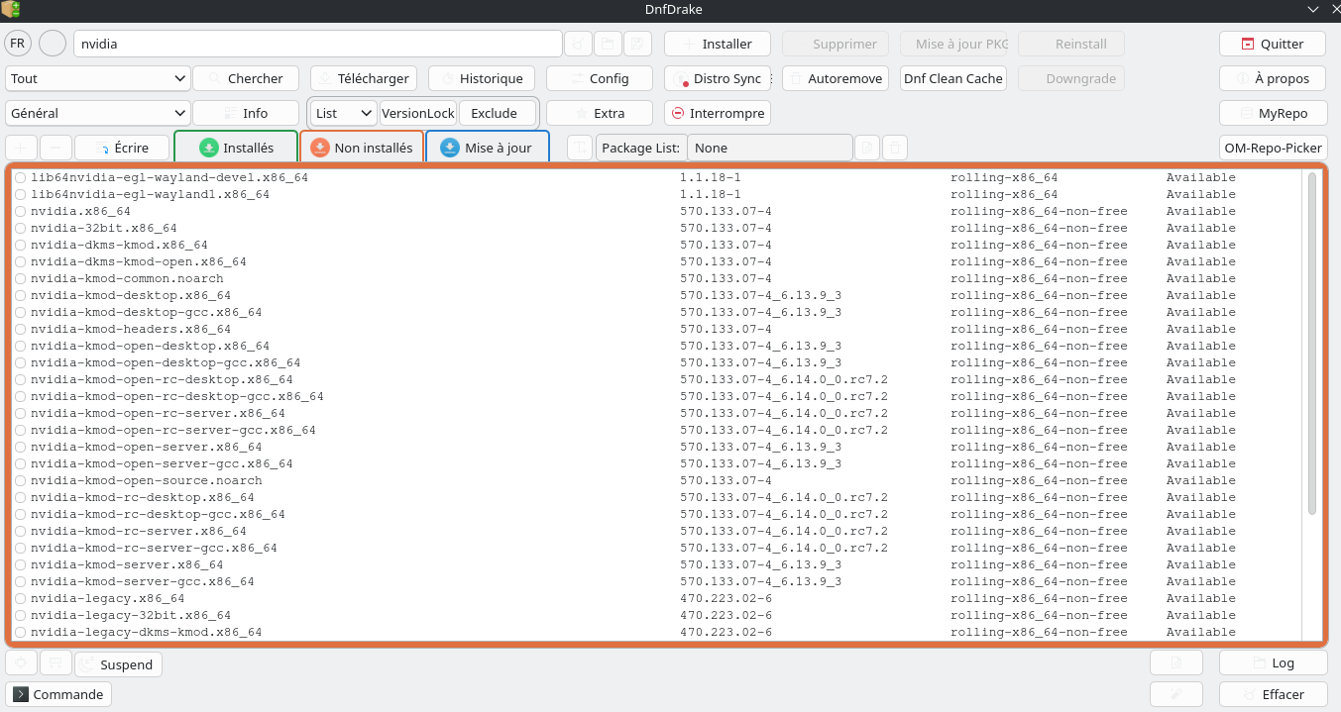
Task: Select the nvidia-kmod-headers.x86_64 radio button
Action: 20,329
